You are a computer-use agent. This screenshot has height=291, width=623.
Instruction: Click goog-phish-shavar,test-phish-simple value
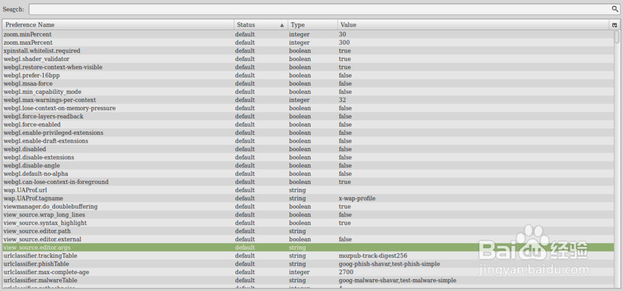click(389, 264)
